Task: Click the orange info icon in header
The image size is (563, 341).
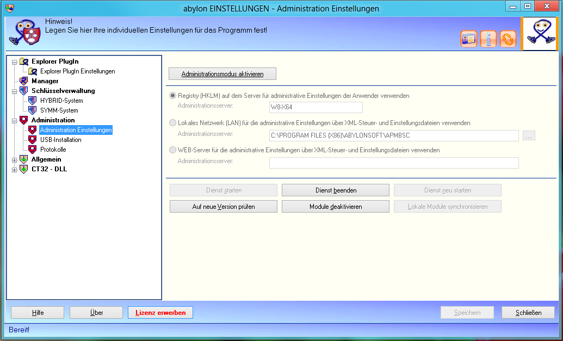Action: pyautogui.click(x=488, y=39)
